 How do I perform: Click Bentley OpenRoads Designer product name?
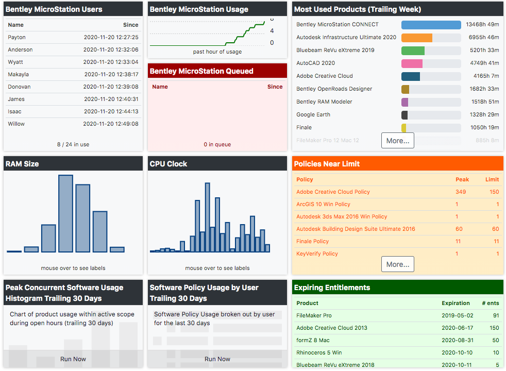pyautogui.click(x=334, y=89)
